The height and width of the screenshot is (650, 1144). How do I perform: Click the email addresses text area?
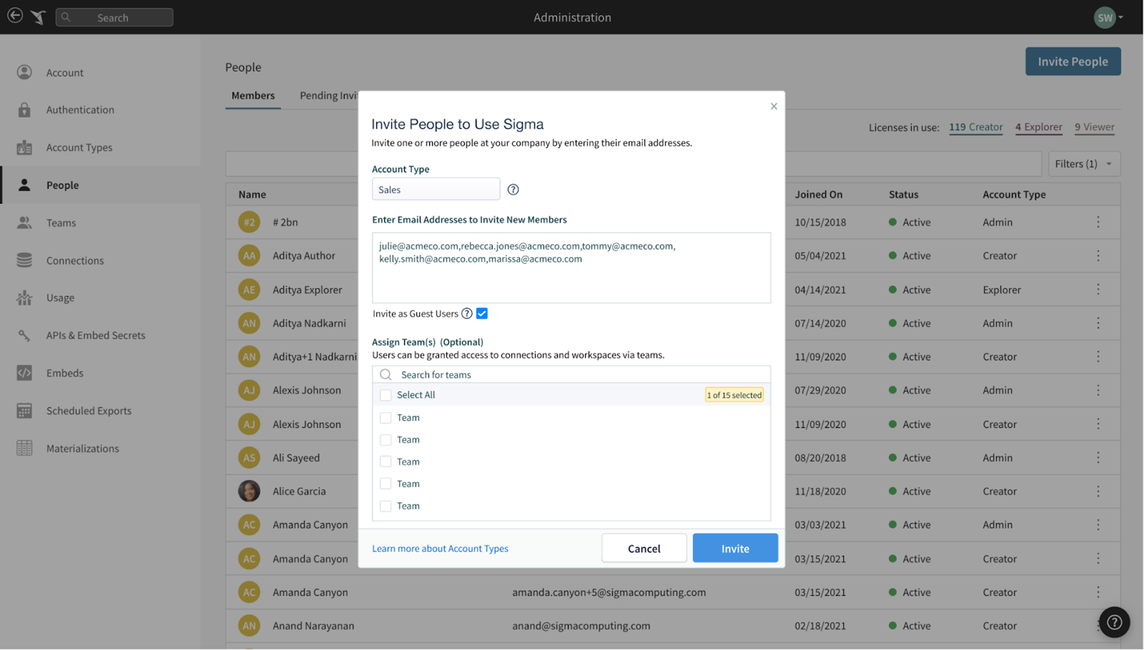pos(571,268)
